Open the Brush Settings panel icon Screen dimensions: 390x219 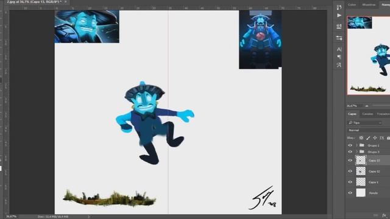point(339,26)
